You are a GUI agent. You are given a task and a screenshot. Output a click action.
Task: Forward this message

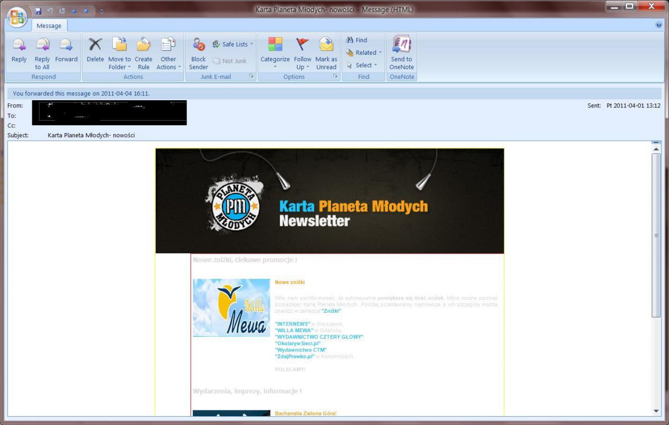(x=66, y=51)
